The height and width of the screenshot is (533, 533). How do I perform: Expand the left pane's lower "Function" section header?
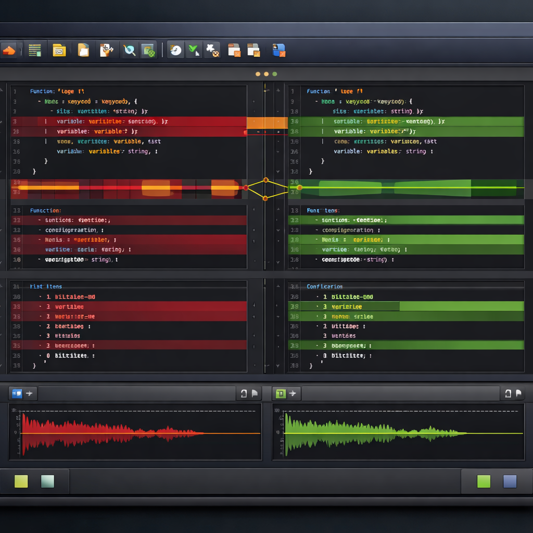tap(45, 210)
